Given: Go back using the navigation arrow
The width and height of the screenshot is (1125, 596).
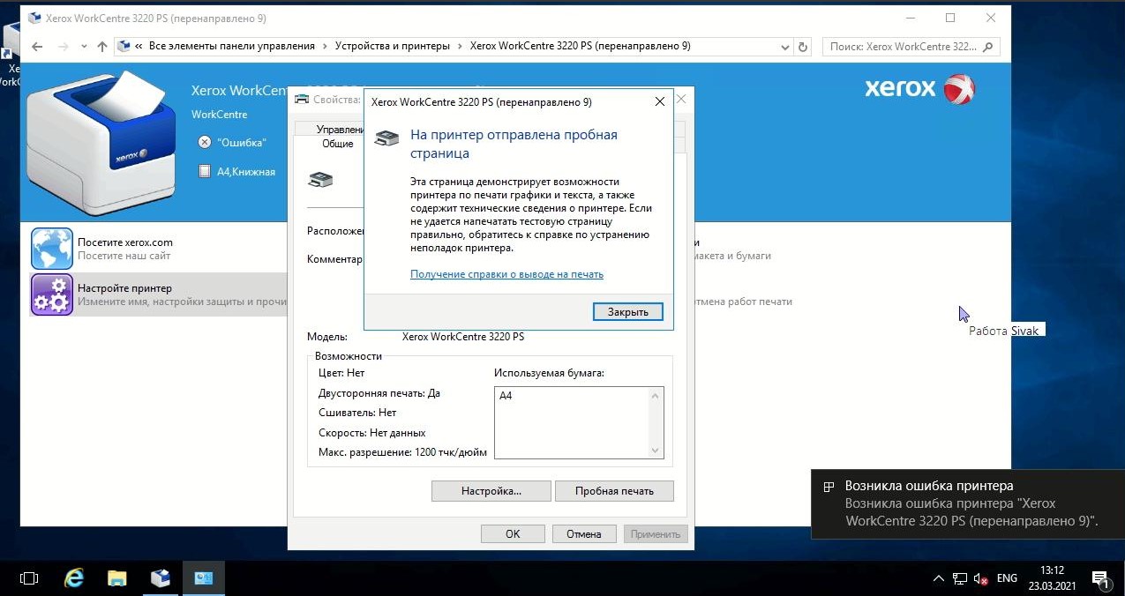Looking at the screenshot, I should point(36,47).
